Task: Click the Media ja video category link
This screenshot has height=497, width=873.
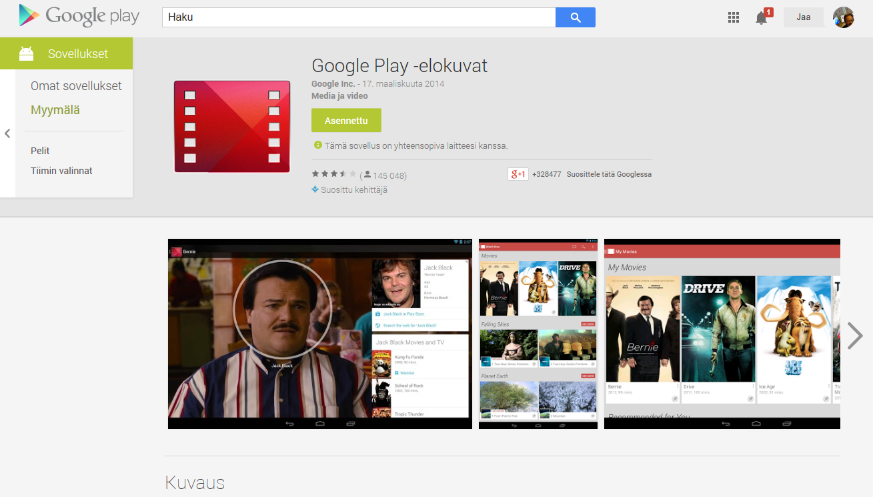Action: (x=339, y=96)
